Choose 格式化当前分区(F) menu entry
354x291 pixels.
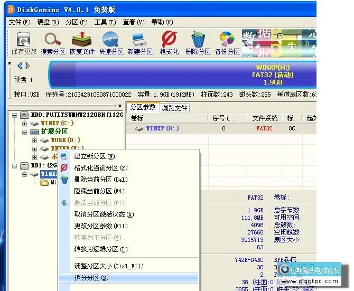(x=129, y=168)
